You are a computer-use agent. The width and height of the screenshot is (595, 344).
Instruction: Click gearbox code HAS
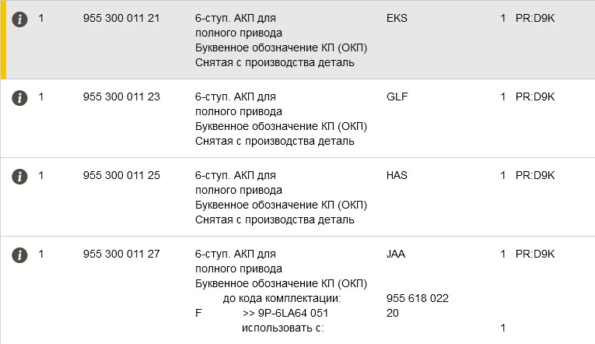tap(397, 175)
